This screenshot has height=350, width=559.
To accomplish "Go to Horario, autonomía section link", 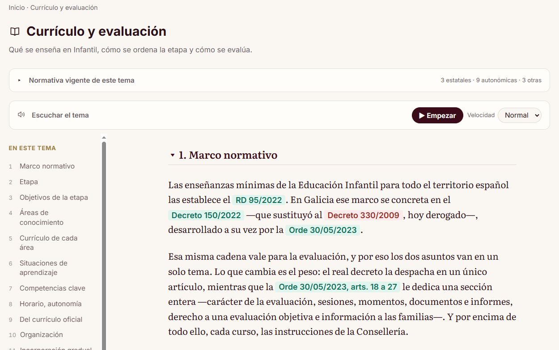I will click(x=51, y=304).
